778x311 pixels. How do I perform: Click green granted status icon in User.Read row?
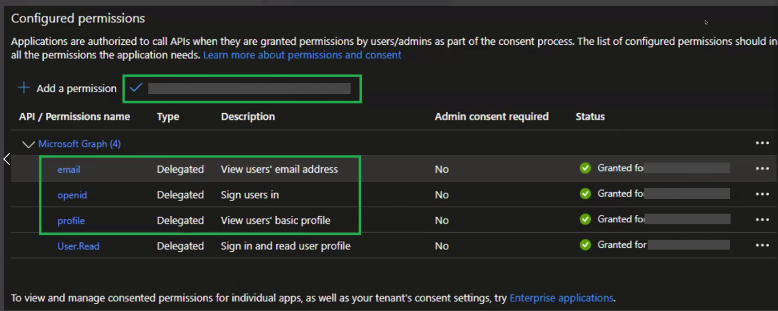585,245
